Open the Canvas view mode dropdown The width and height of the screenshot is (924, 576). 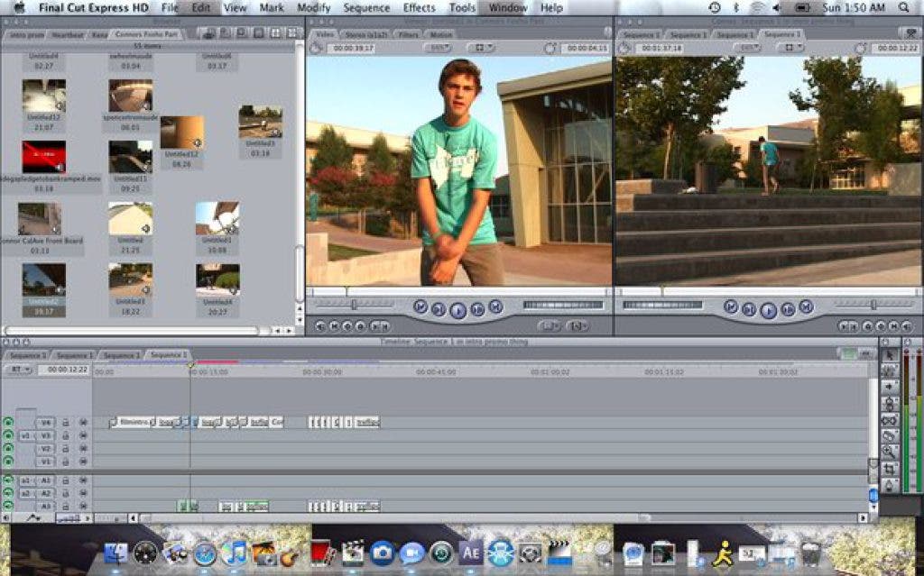pos(791,48)
